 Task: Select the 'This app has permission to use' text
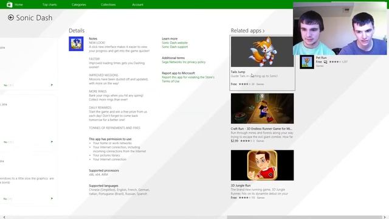click(111, 139)
